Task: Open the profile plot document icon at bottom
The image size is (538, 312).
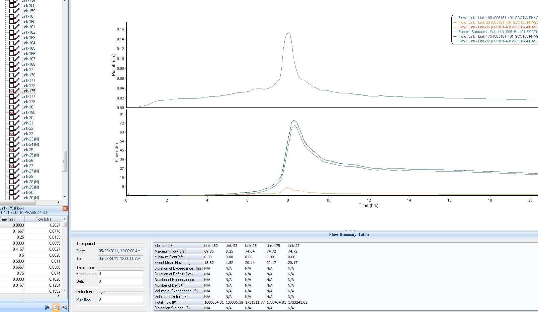Action: (x=64, y=307)
